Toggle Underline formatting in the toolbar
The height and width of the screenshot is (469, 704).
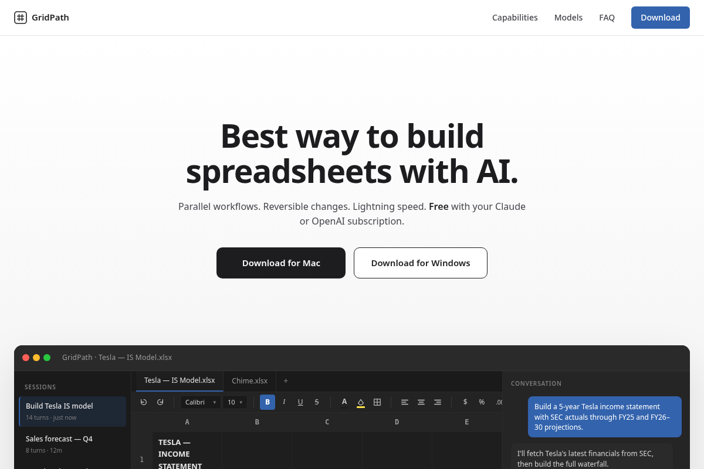300,402
